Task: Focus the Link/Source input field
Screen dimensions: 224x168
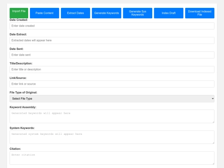Action: point(112,84)
